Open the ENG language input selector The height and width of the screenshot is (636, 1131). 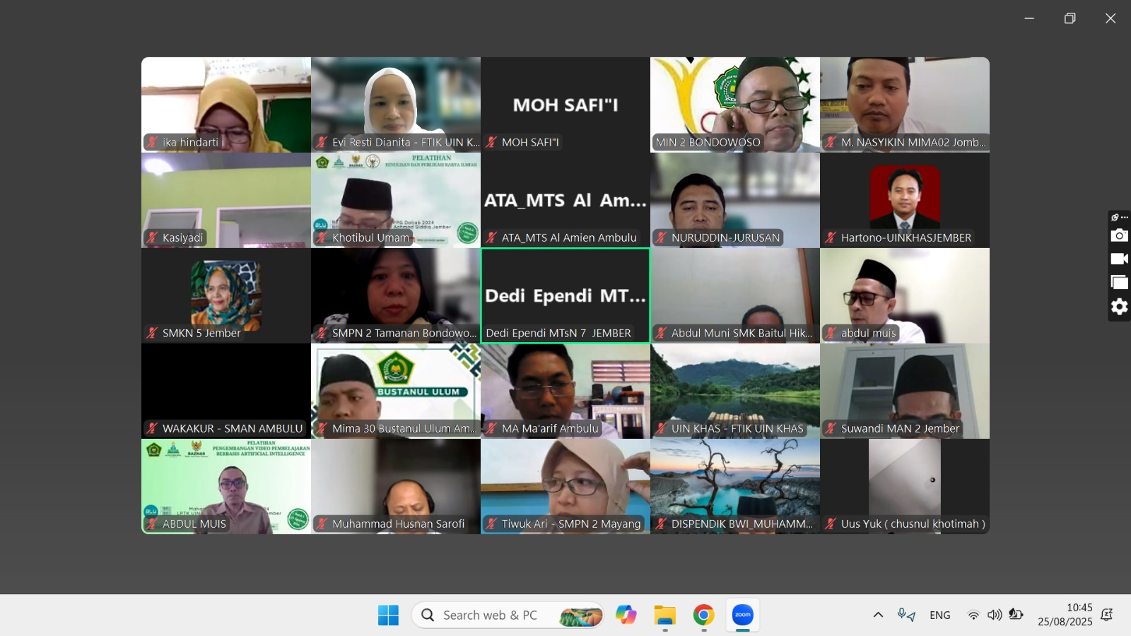tap(939, 615)
